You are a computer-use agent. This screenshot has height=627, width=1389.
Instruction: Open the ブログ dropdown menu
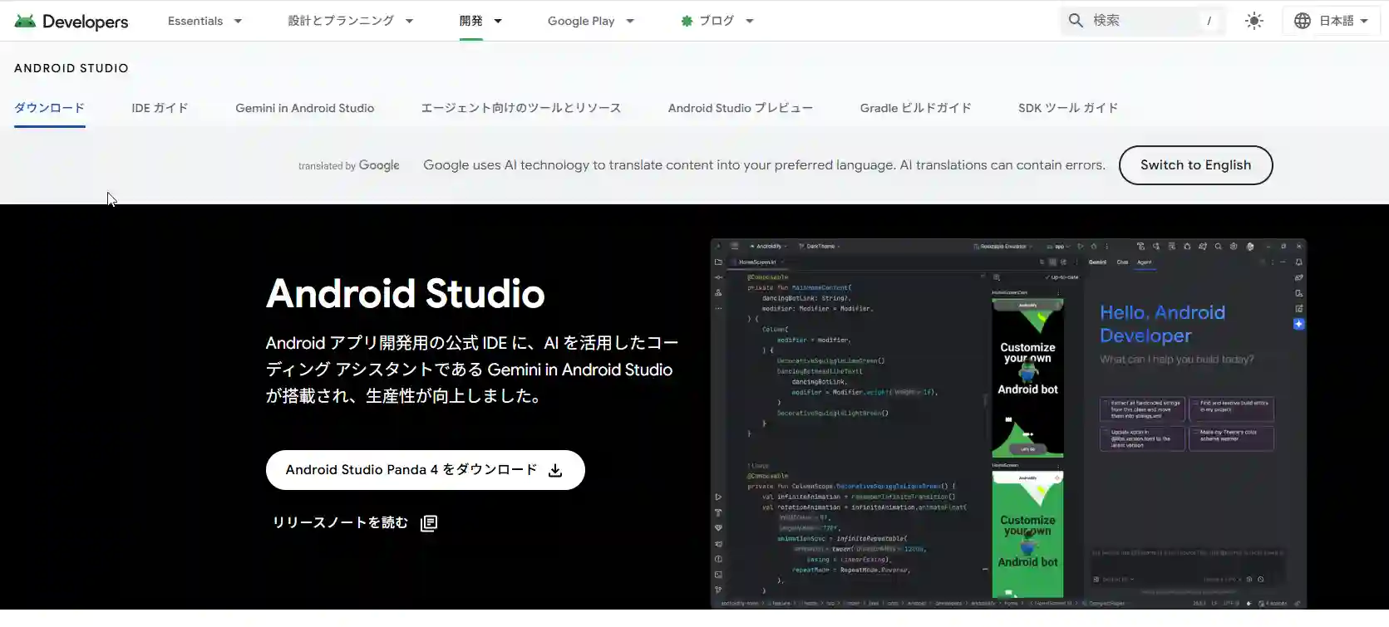click(717, 21)
